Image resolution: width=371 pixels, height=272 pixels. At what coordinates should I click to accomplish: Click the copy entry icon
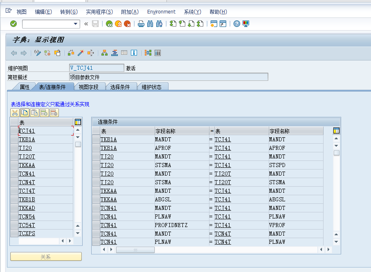(25, 112)
